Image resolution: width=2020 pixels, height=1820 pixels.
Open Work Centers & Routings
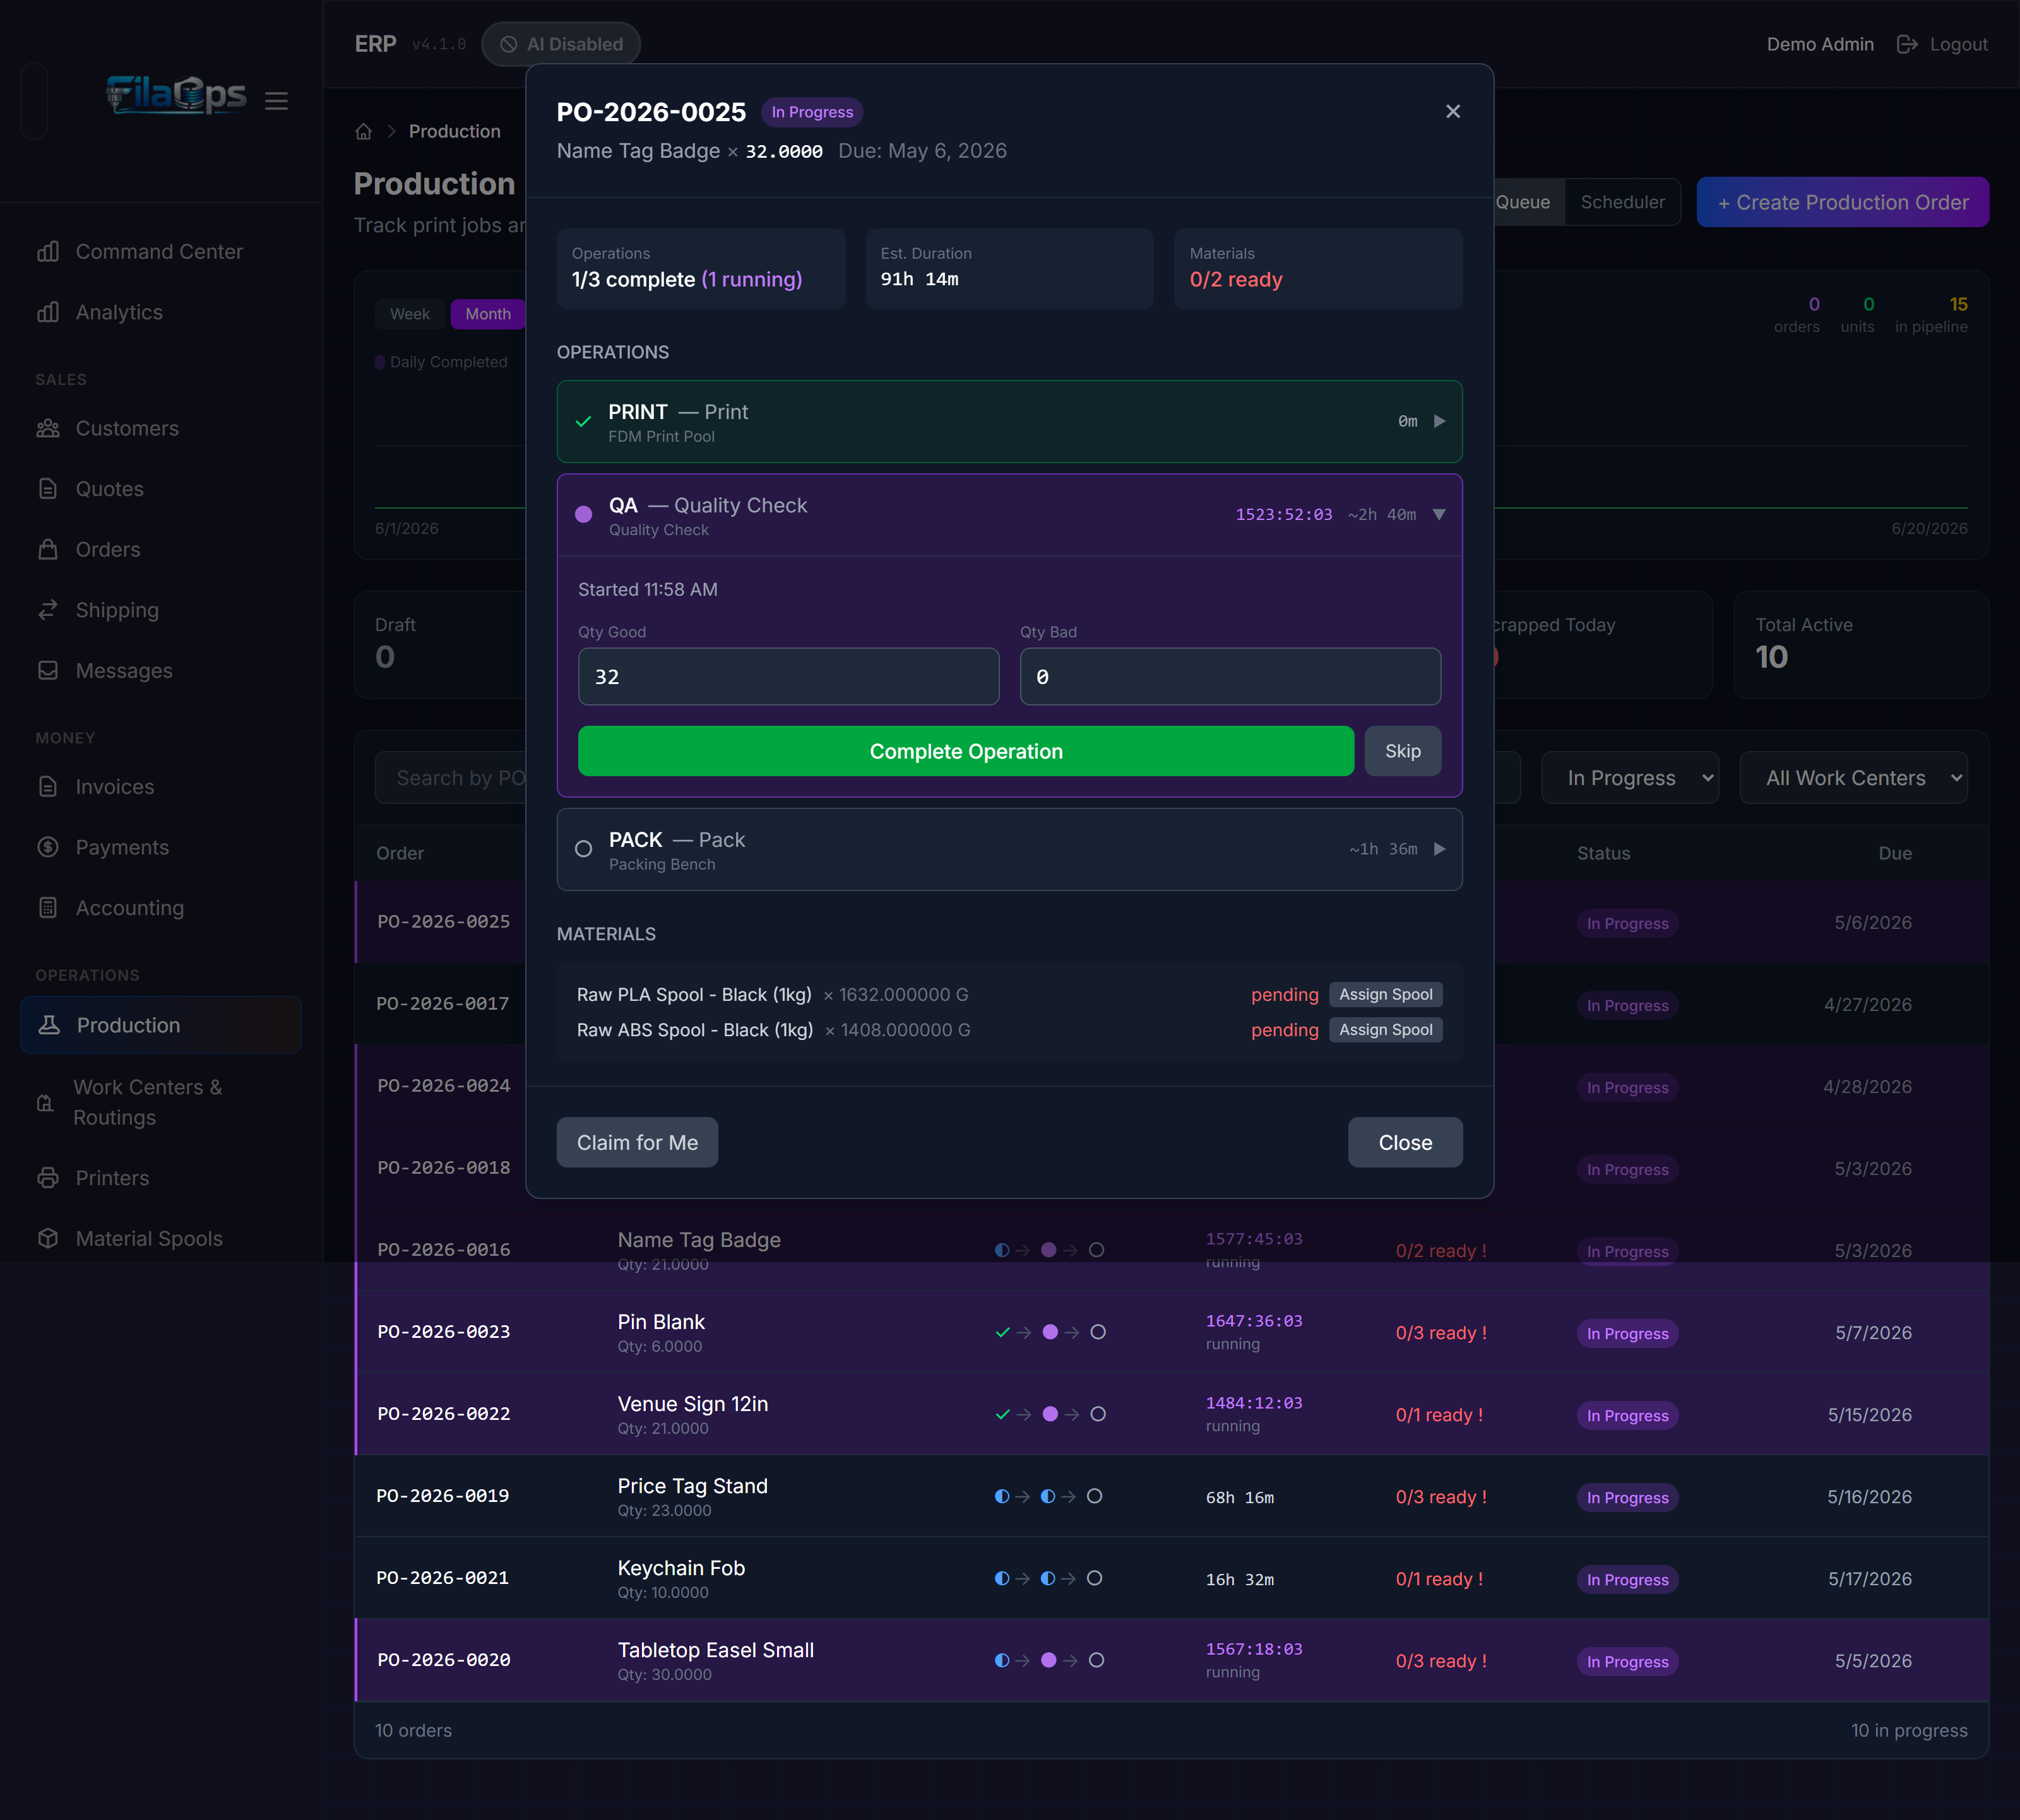160,1102
